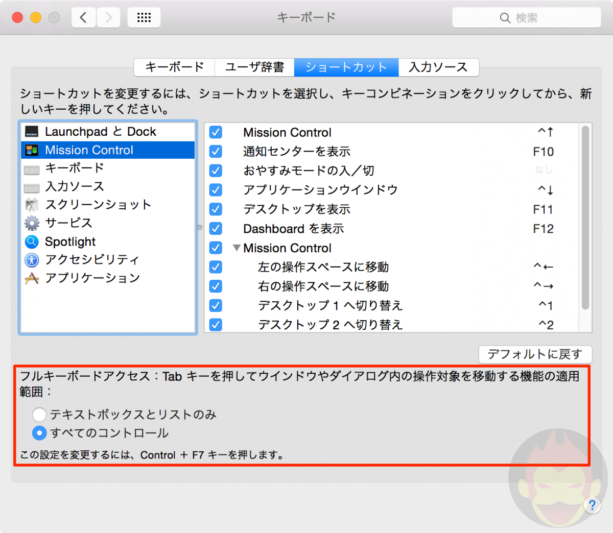The width and height of the screenshot is (613, 533).
Task: Toggle the デスクトップを表示 F11 checkbox
Action: pyautogui.click(x=215, y=209)
